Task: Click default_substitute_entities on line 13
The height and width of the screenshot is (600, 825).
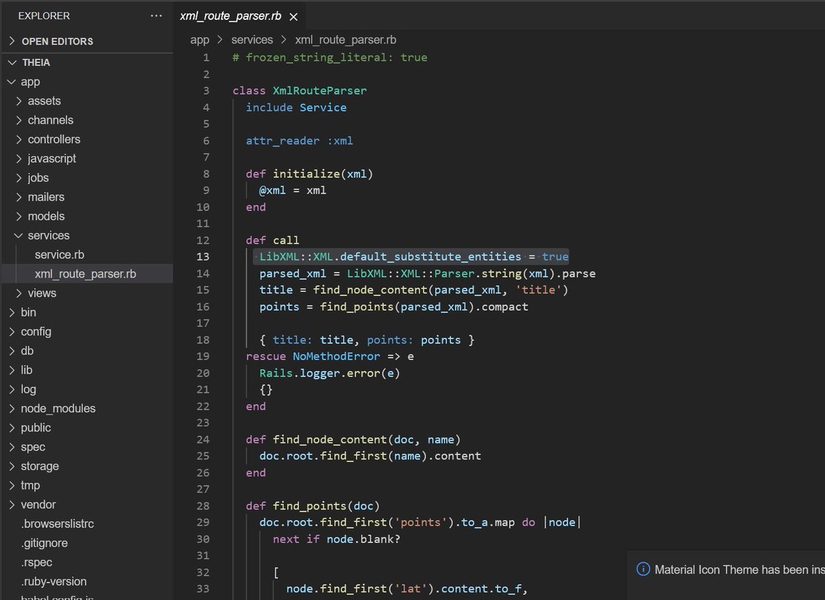Action: (x=430, y=257)
